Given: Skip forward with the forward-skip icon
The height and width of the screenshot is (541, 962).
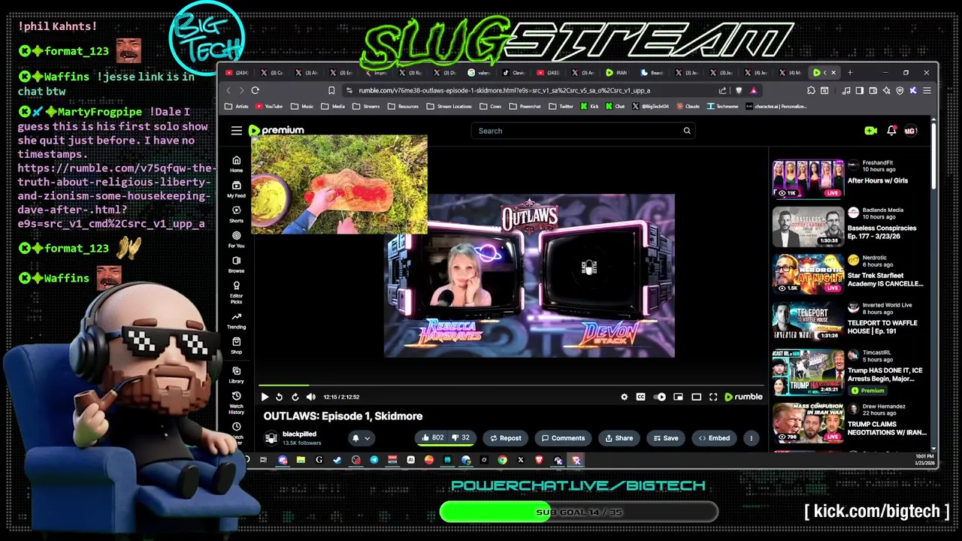Looking at the screenshot, I should [x=295, y=397].
